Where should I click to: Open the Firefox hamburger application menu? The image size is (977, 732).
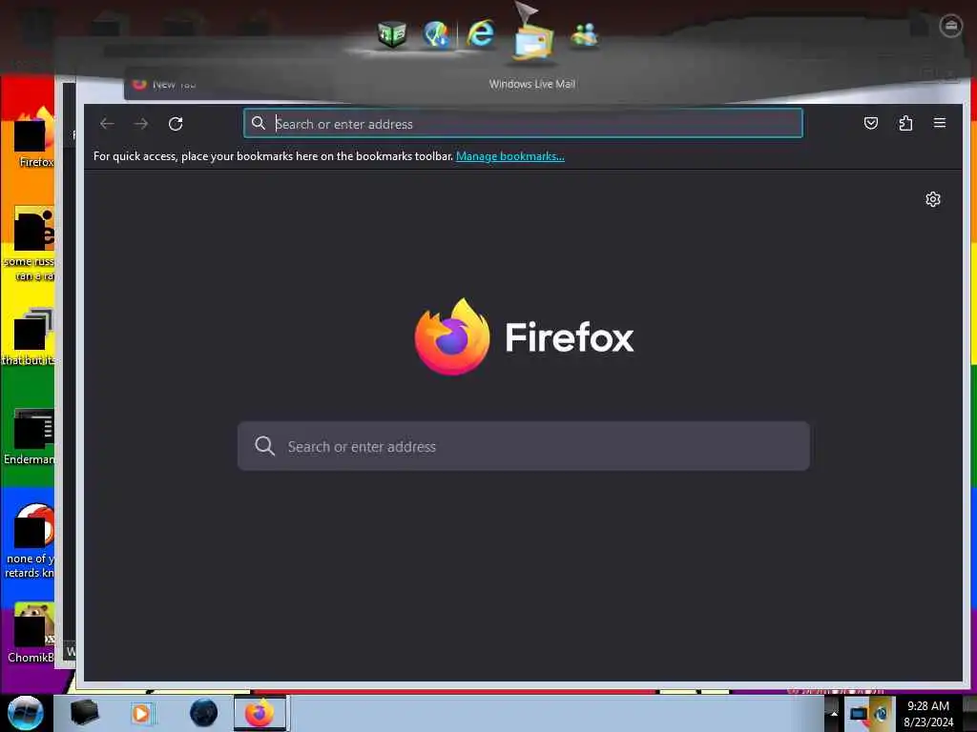tap(940, 123)
